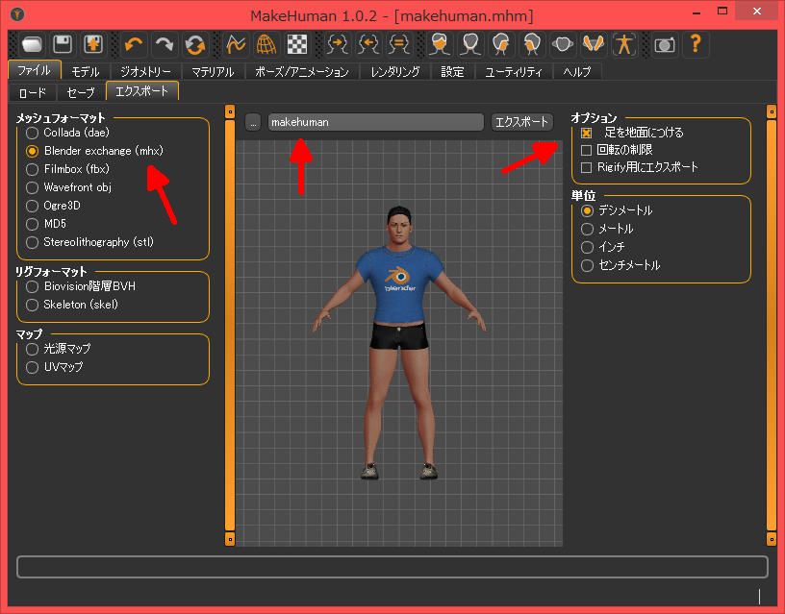The height and width of the screenshot is (614, 785).
Task: Open the マテリアル main tab
Action: click(213, 71)
